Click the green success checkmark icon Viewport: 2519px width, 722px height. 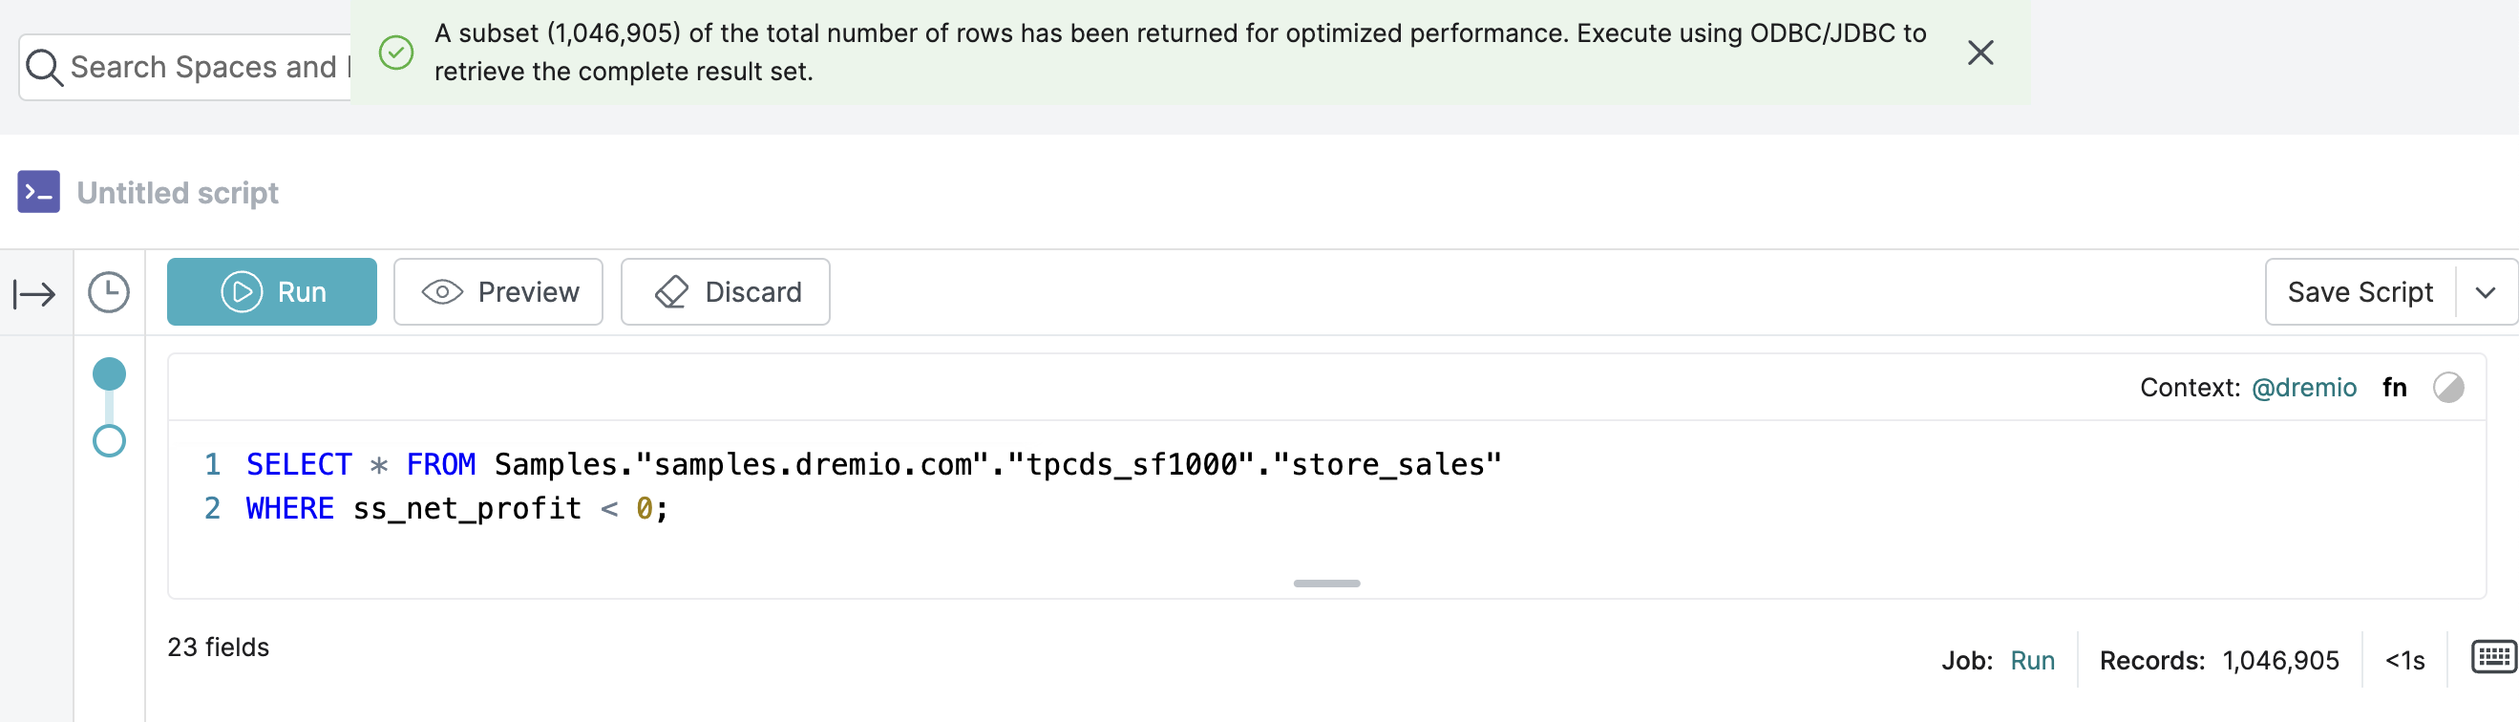[396, 53]
